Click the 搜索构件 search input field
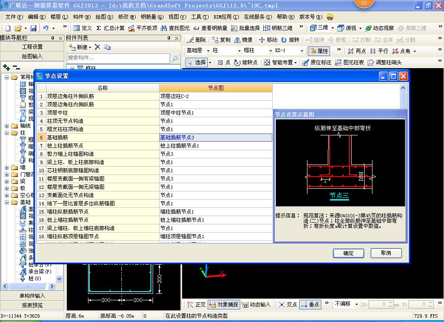Image resolution: width=444 pixels, height=322 pixels. pos(118,58)
